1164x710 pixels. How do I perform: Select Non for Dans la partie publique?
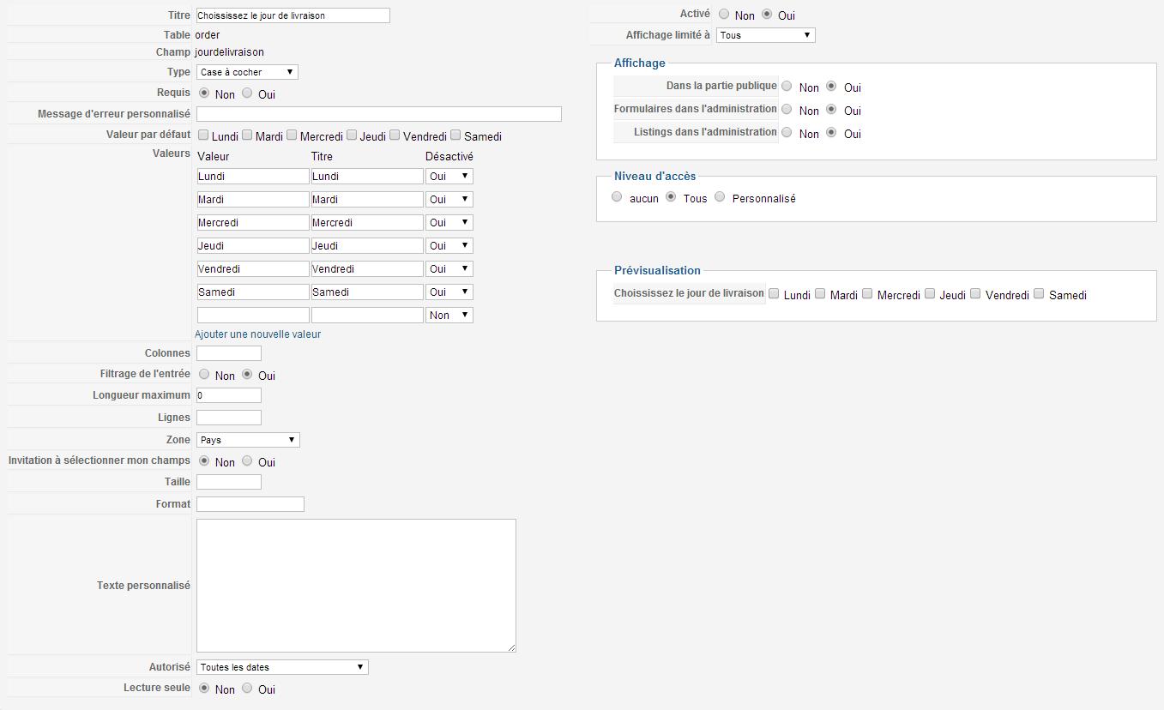pos(787,87)
